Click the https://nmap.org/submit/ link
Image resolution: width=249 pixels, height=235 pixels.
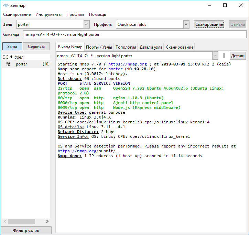click(x=86, y=151)
